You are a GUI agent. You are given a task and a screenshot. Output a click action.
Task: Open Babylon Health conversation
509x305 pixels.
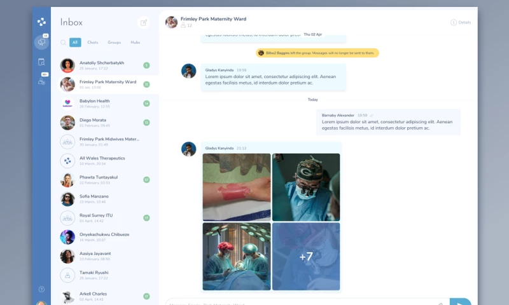(x=105, y=104)
